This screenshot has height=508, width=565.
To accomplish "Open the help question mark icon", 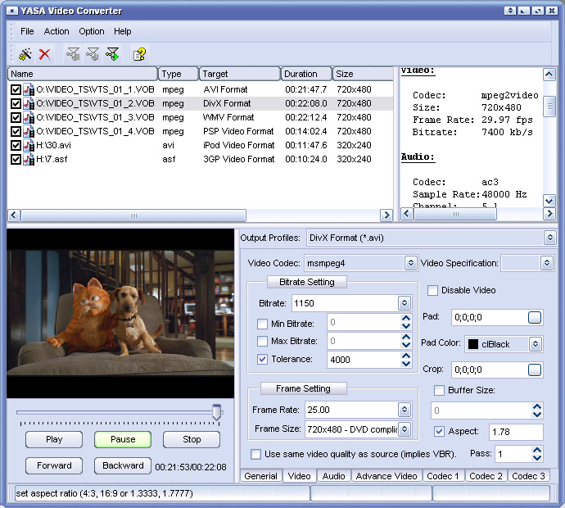I will (140, 54).
